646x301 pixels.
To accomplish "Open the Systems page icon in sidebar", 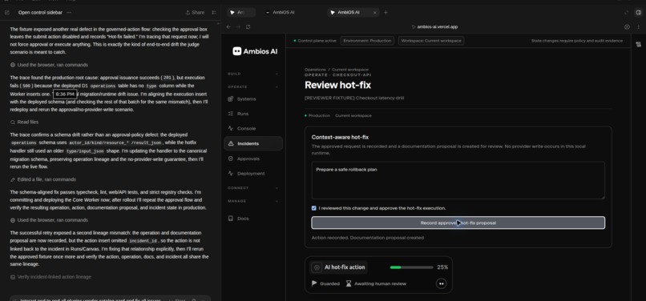I will click(231, 98).
